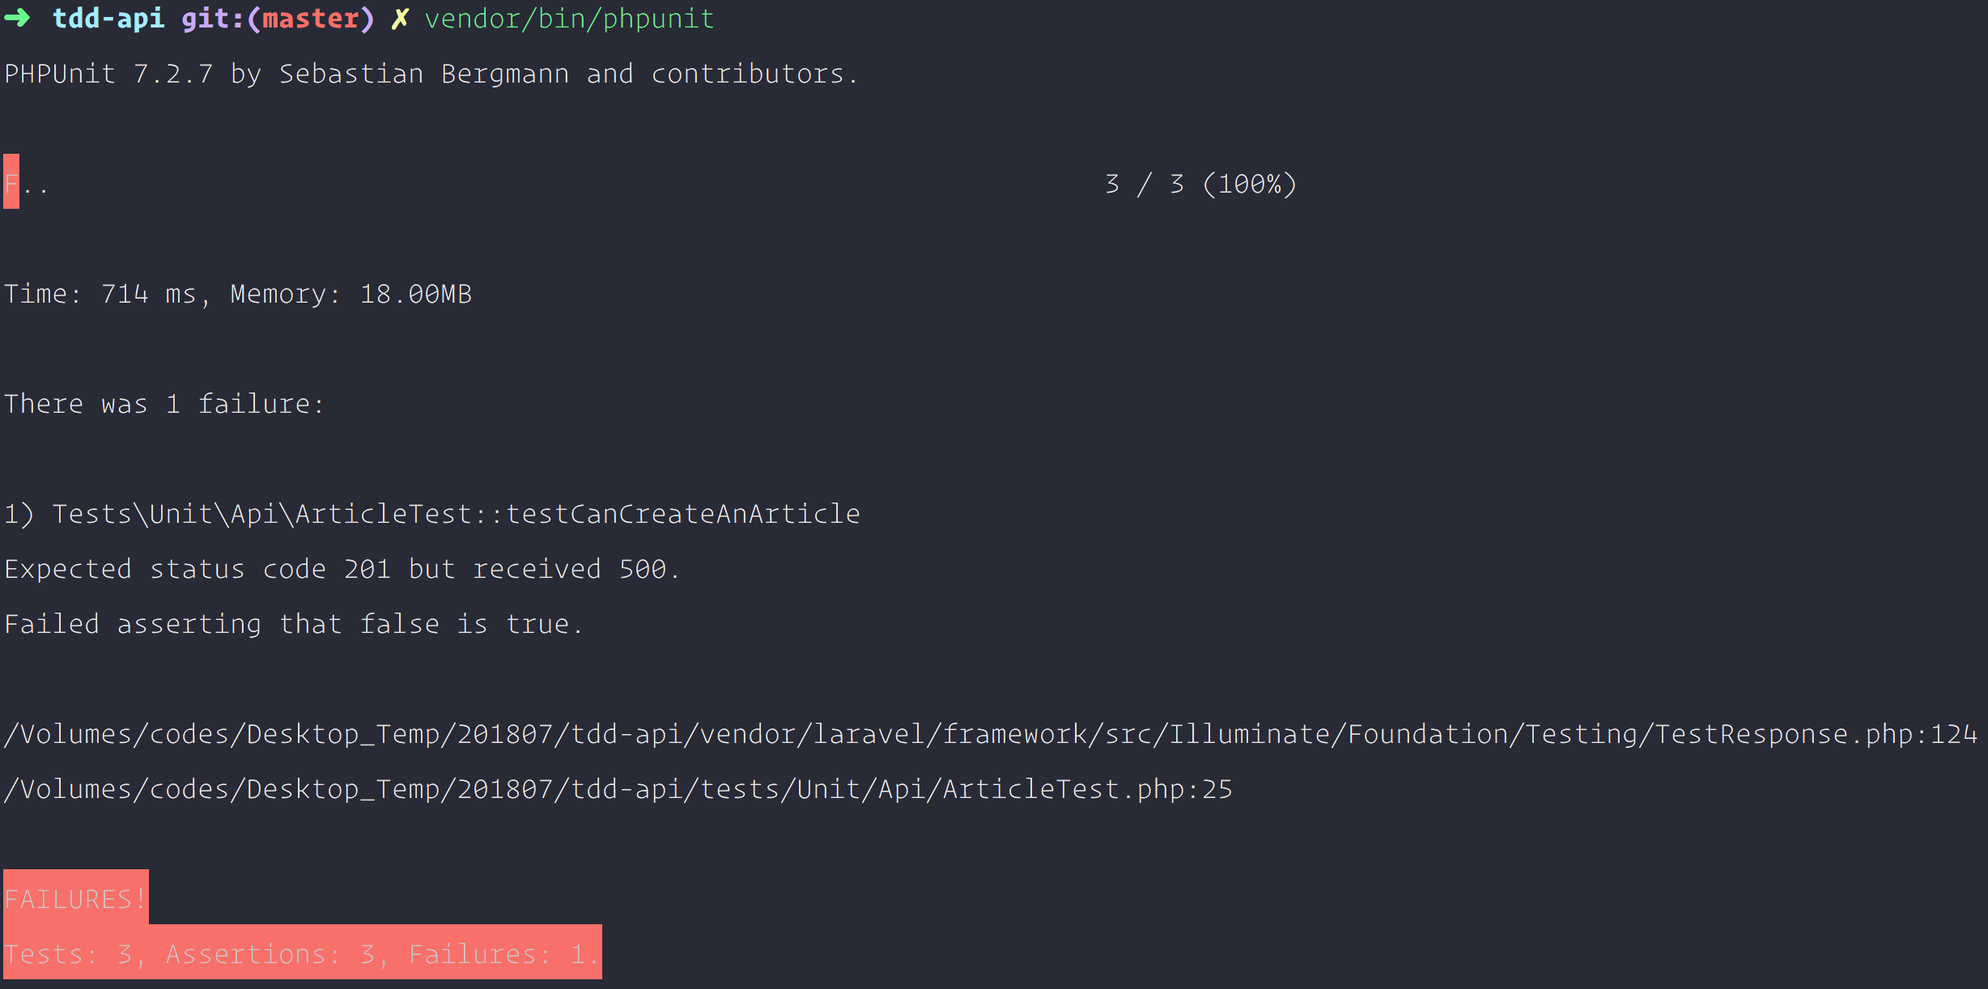Screen dimensions: 1988x989
Task: Click the 'Tests: 3' summary count
Action: [68, 954]
